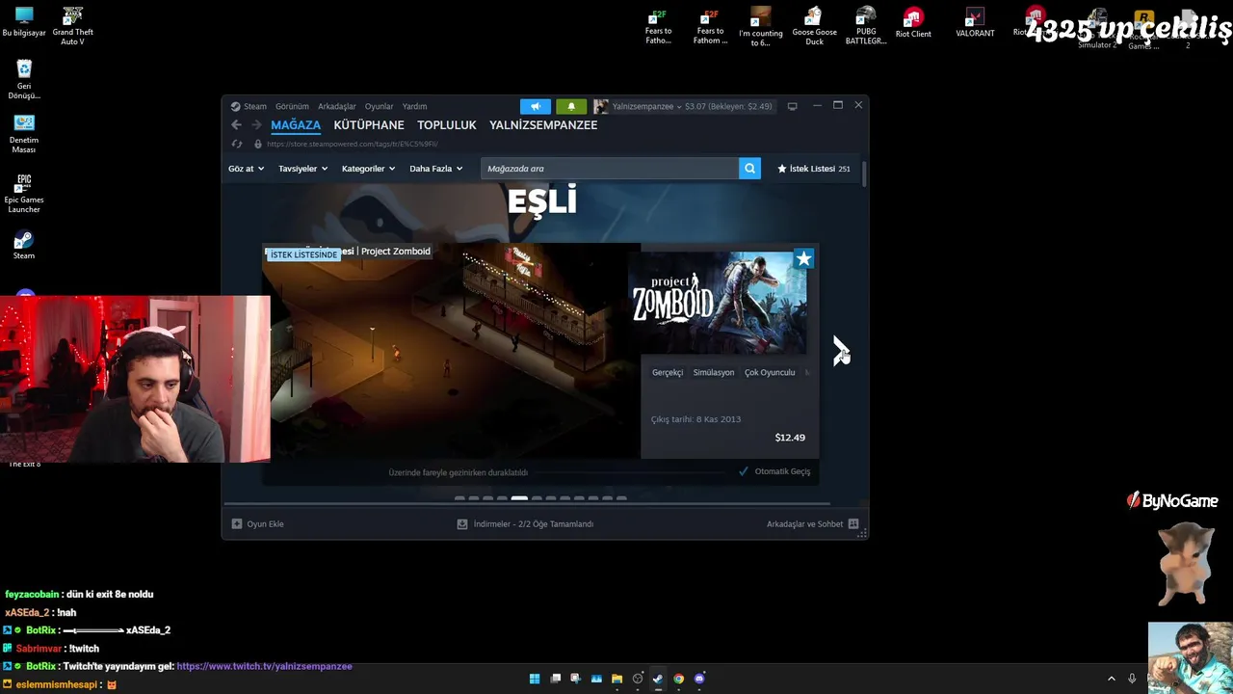Image resolution: width=1233 pixels, height=694 pixels.
Task: Click the Çıkış tarihi: 8 Kas 2013 text
Action: (x=696, y=419)
